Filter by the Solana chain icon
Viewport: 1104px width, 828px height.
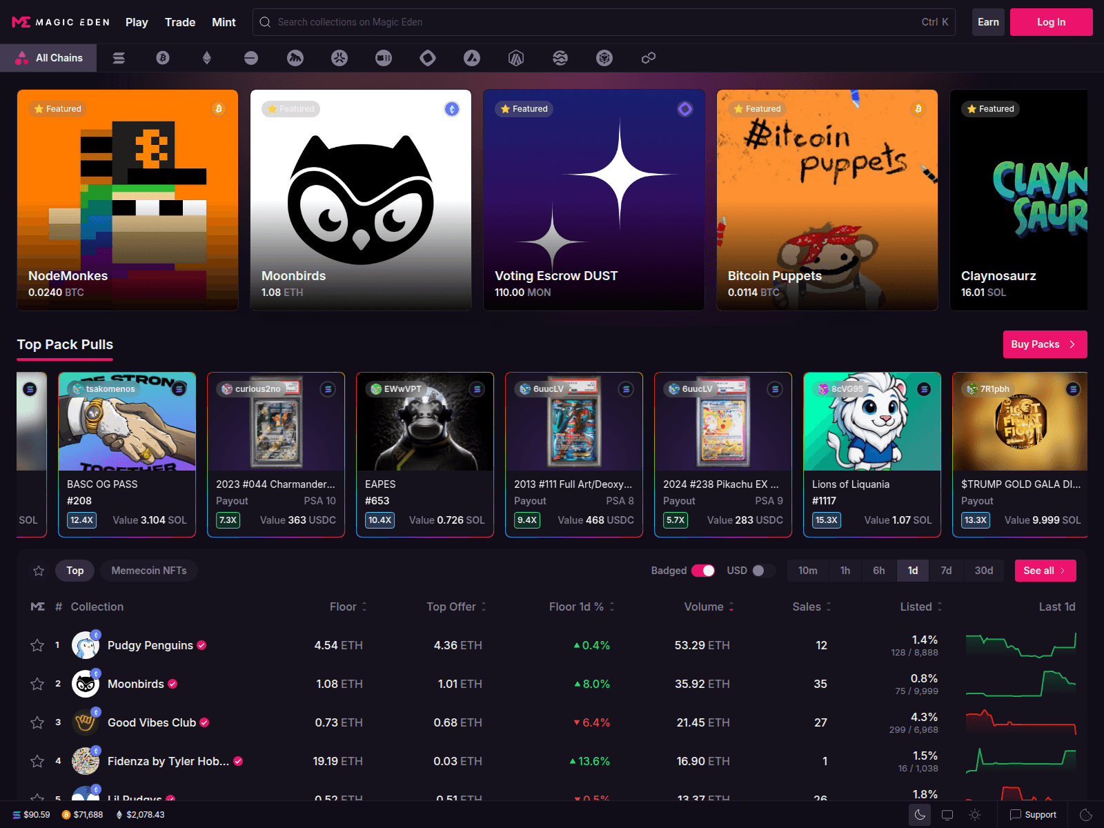pyautogui.click(x=119, y=58)
